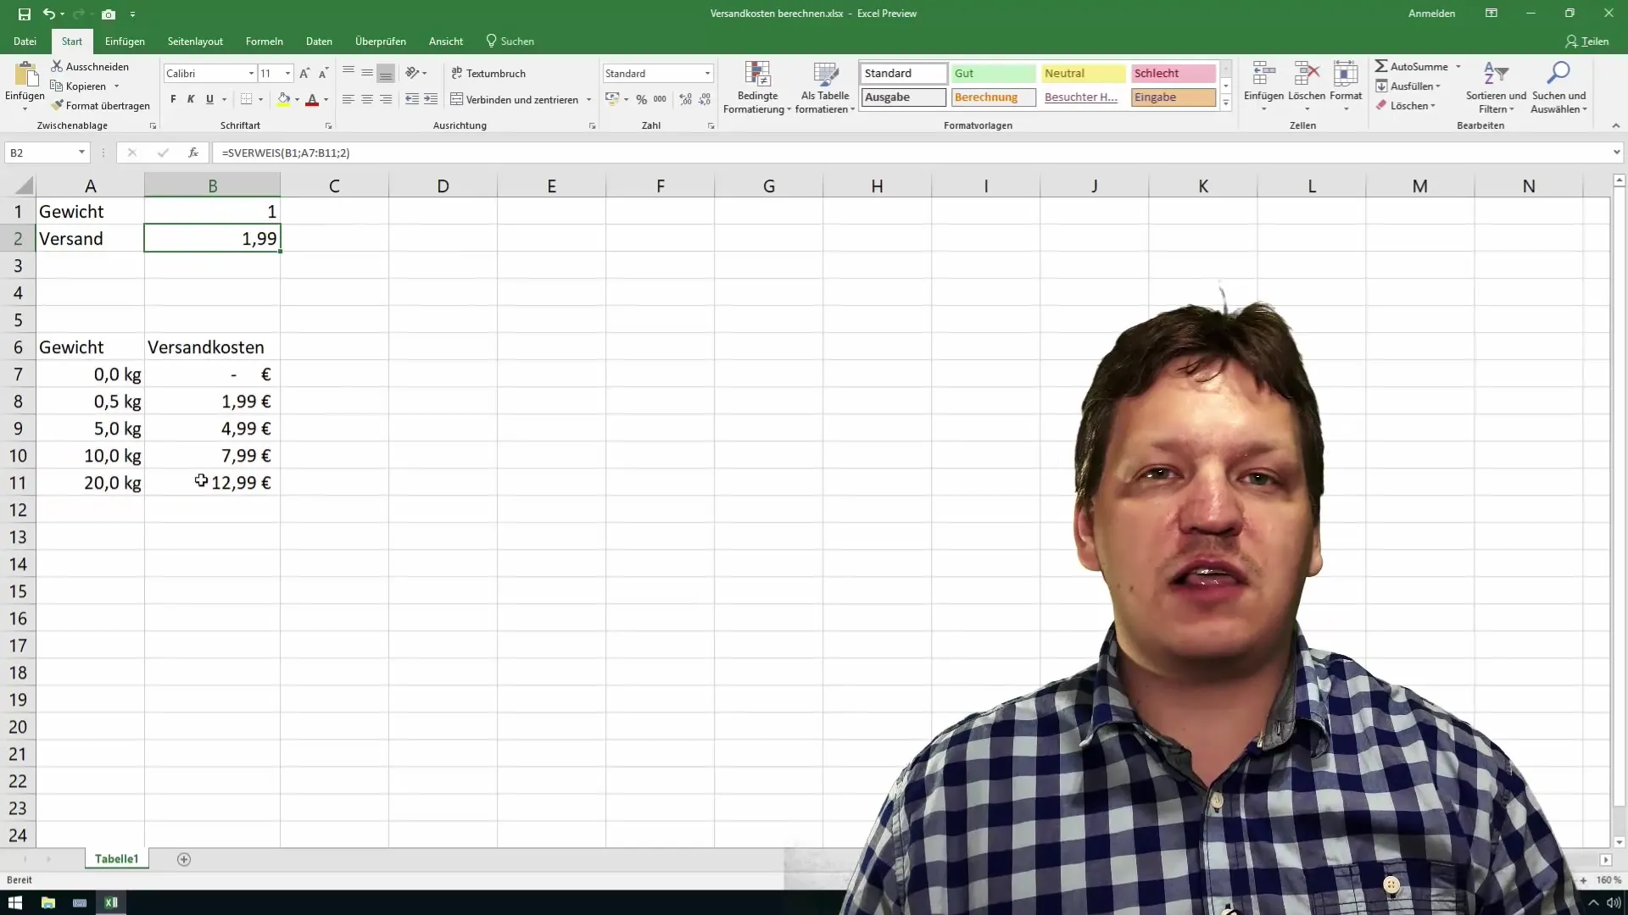The image size is (1628, 915).
Task: Click the formula bar input field
Action: point(912,152)
